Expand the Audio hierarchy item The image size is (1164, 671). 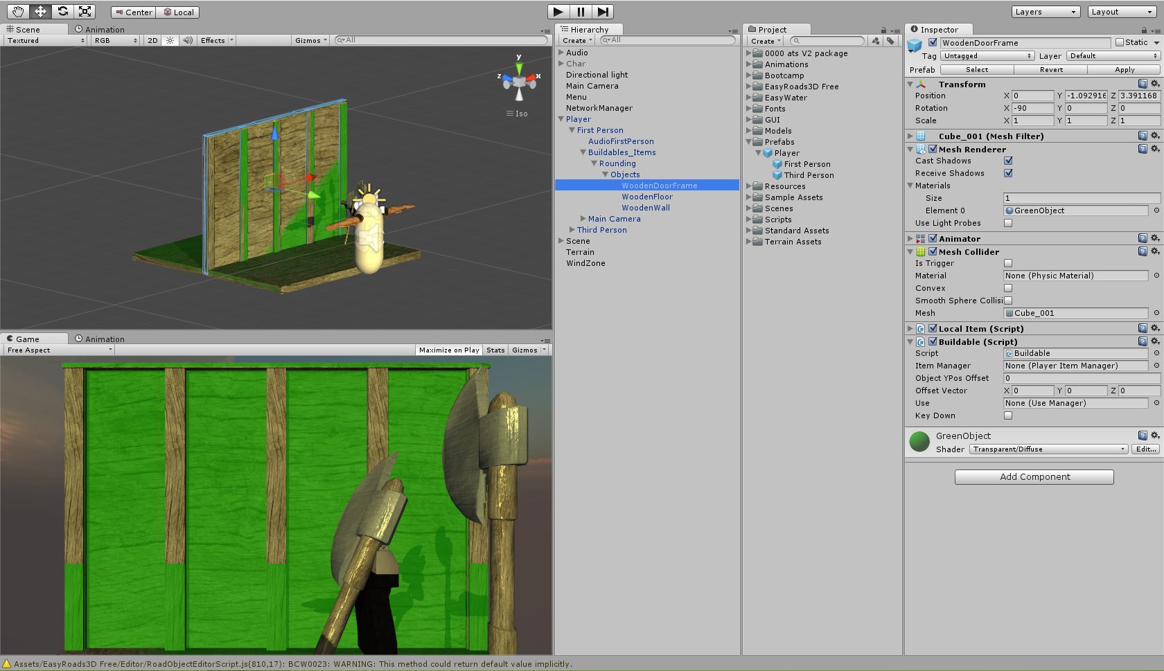pyautogui.click(x=562, y=53)
